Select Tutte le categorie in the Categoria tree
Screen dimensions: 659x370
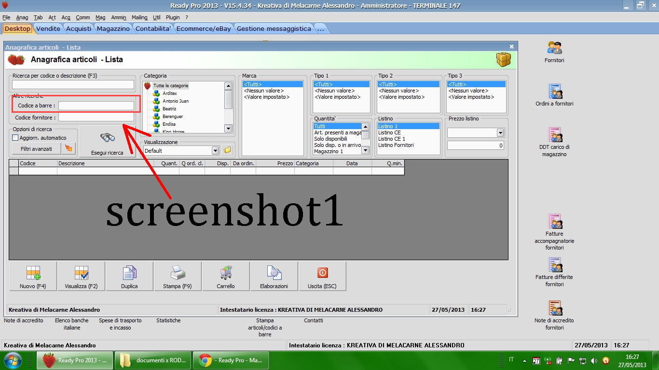171,86
